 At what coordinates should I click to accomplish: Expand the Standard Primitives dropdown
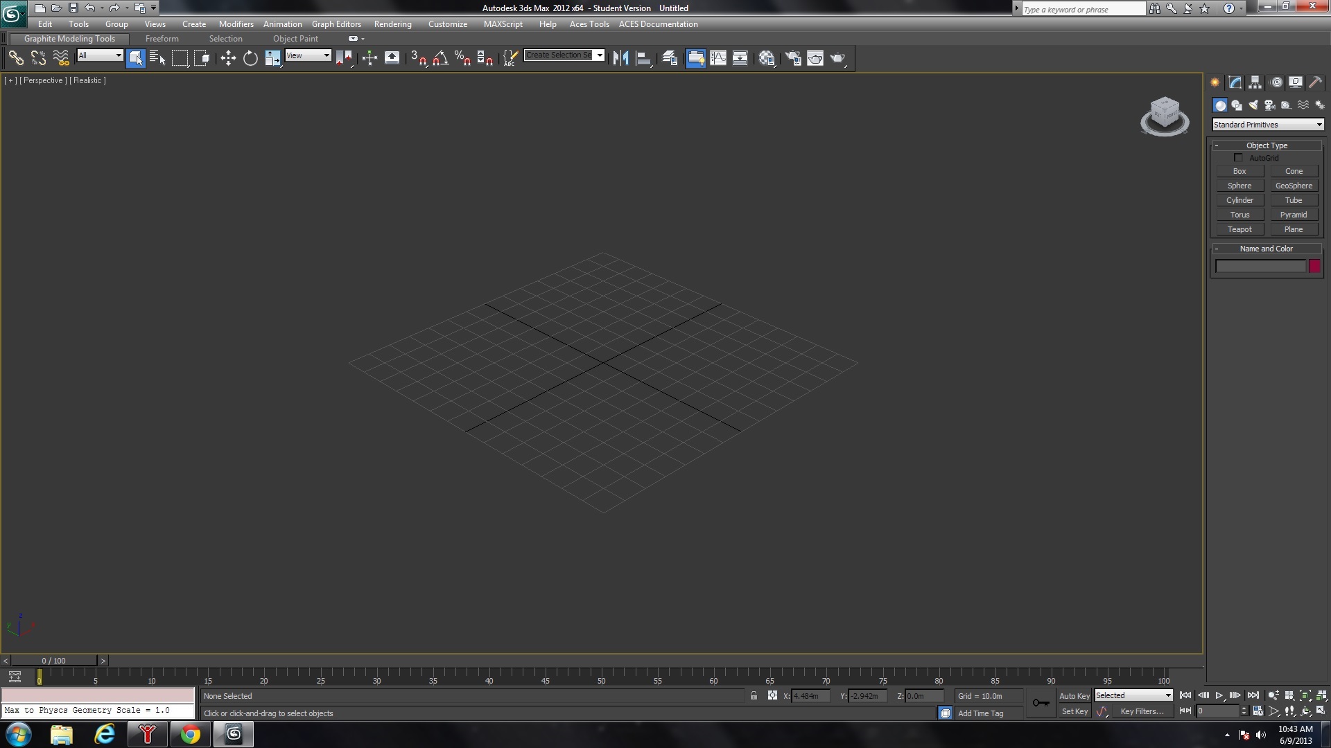point(1268,125)
